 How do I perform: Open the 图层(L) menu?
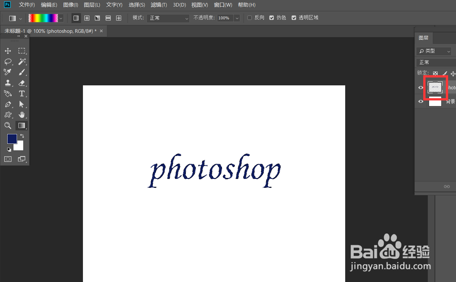coord(92,5)
